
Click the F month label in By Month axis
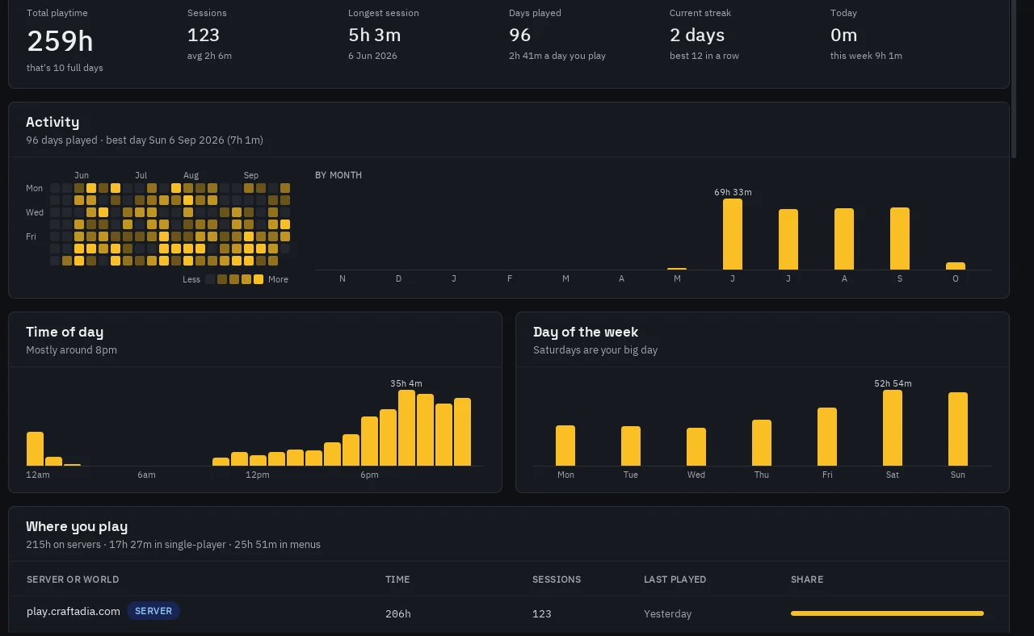tap(510, 278)
